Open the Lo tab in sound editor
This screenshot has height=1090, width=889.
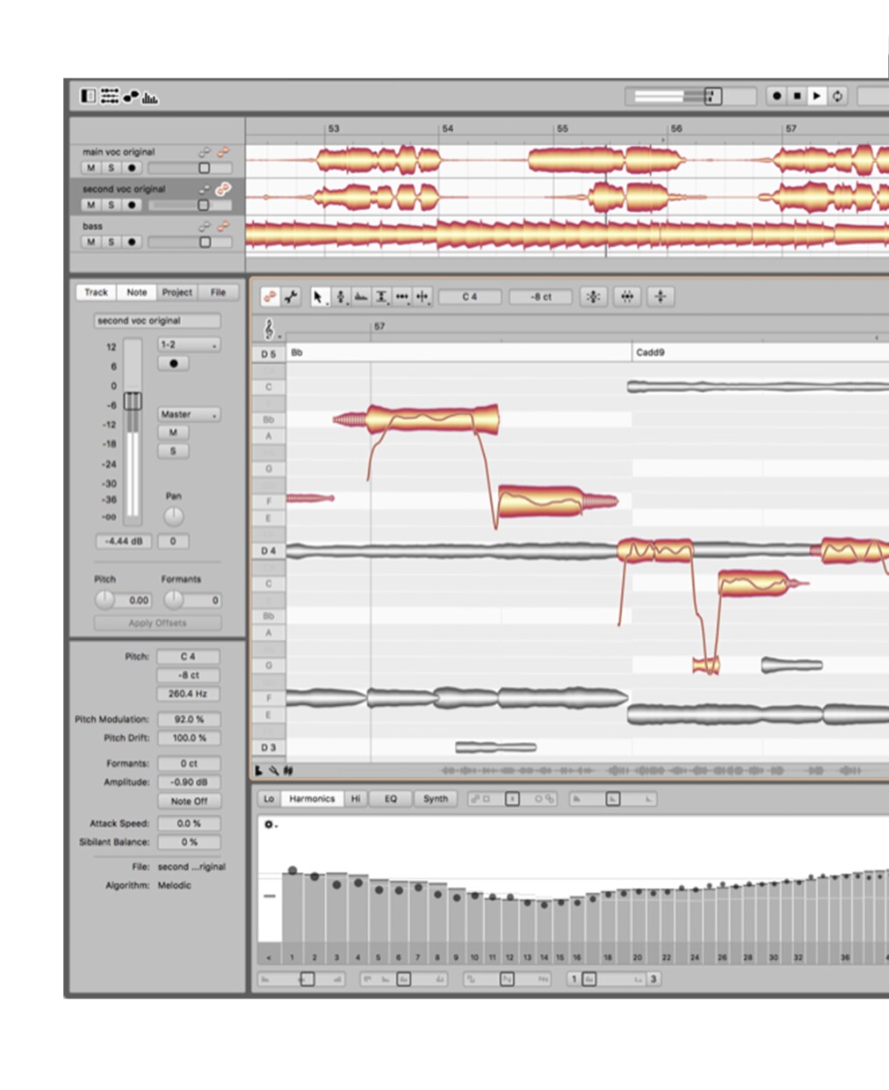269,799
